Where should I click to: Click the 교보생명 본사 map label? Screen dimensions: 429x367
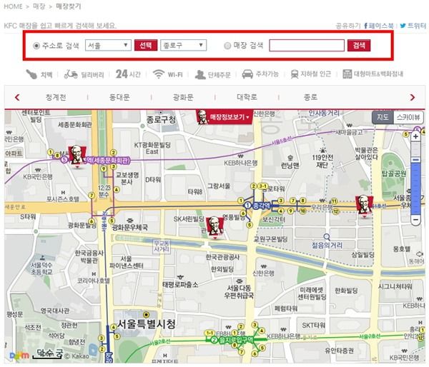pos(127,178)
